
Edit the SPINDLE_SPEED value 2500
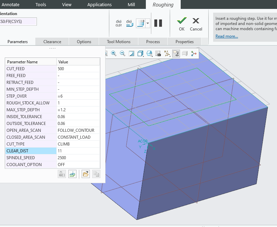[78, 158]
